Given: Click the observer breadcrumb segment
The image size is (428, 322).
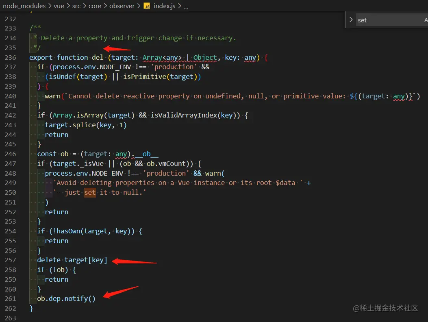Looking at the screenshot, I should (x=122, y=6).
